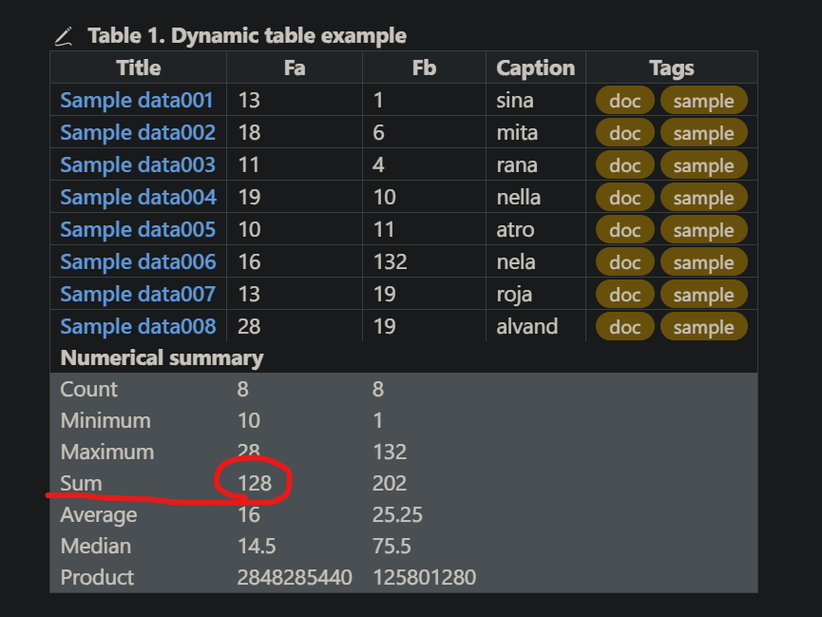Click the Fa median value 14.5
The height and width of the screenshot is (617, 822).
[257, 546]
